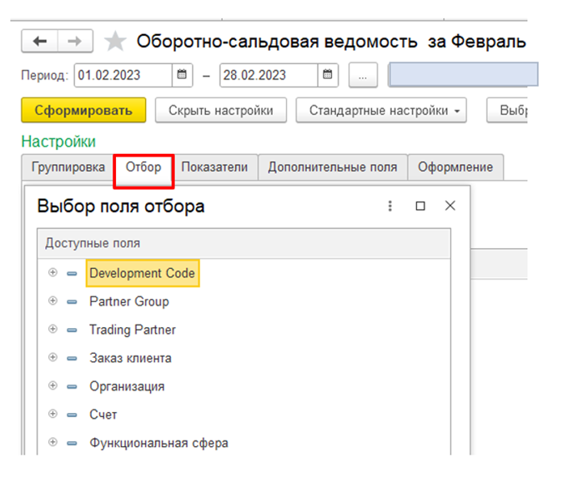Switch to the Группировка tab
The width and height of the screenshot is (568, 482).
click(x=68, y=166)
